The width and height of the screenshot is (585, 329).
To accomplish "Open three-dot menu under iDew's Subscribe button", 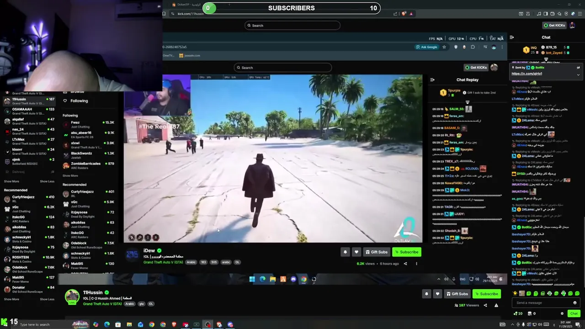I will [416, 264].
